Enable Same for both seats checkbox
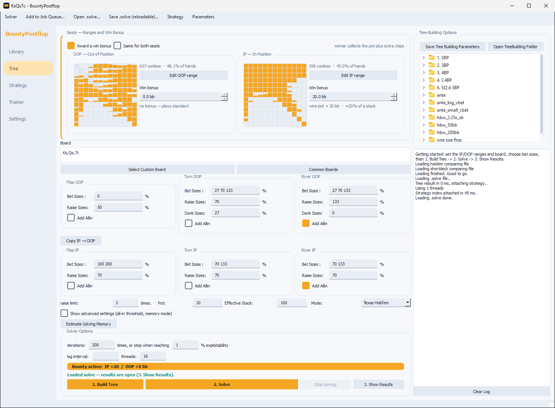Viewport: 555px width, 408px height. pyautogui.click(x=117, y=46)
